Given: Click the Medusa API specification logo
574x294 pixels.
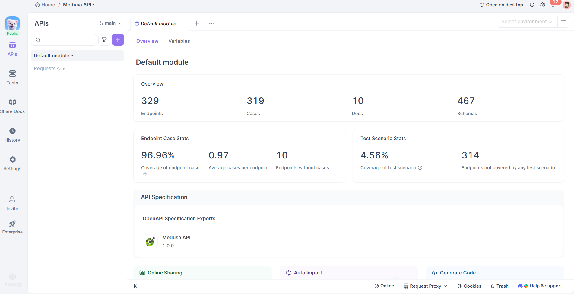Looking at the screenshot, I should 150,242.
